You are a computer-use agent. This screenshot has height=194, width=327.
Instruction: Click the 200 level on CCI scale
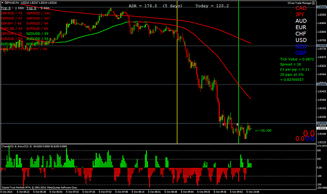pyautogui.click(x=319, y=150)
